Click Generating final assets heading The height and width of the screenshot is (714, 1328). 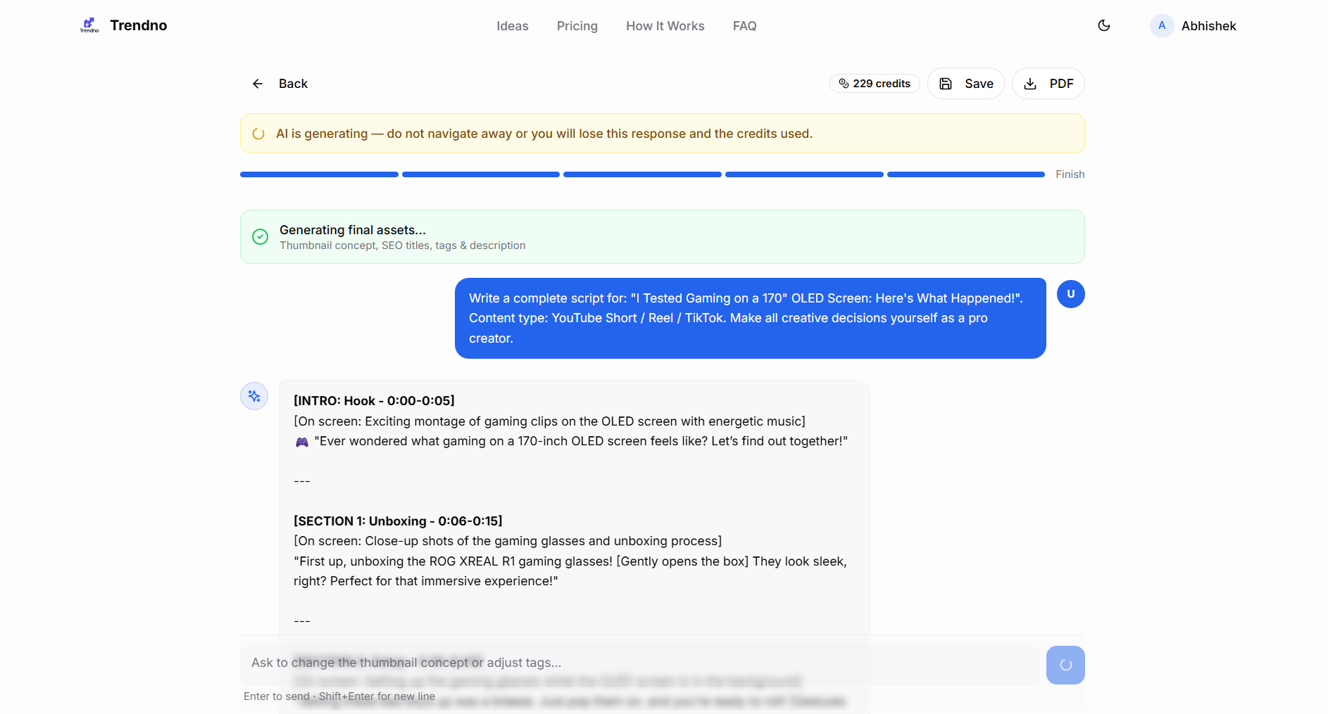pyautogui.click(x=353, y=230)
